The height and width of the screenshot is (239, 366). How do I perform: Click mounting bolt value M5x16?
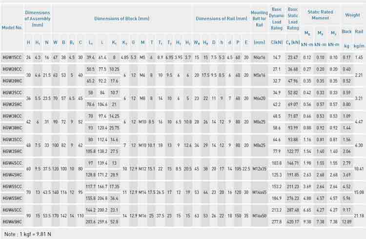tap(259, 75)
